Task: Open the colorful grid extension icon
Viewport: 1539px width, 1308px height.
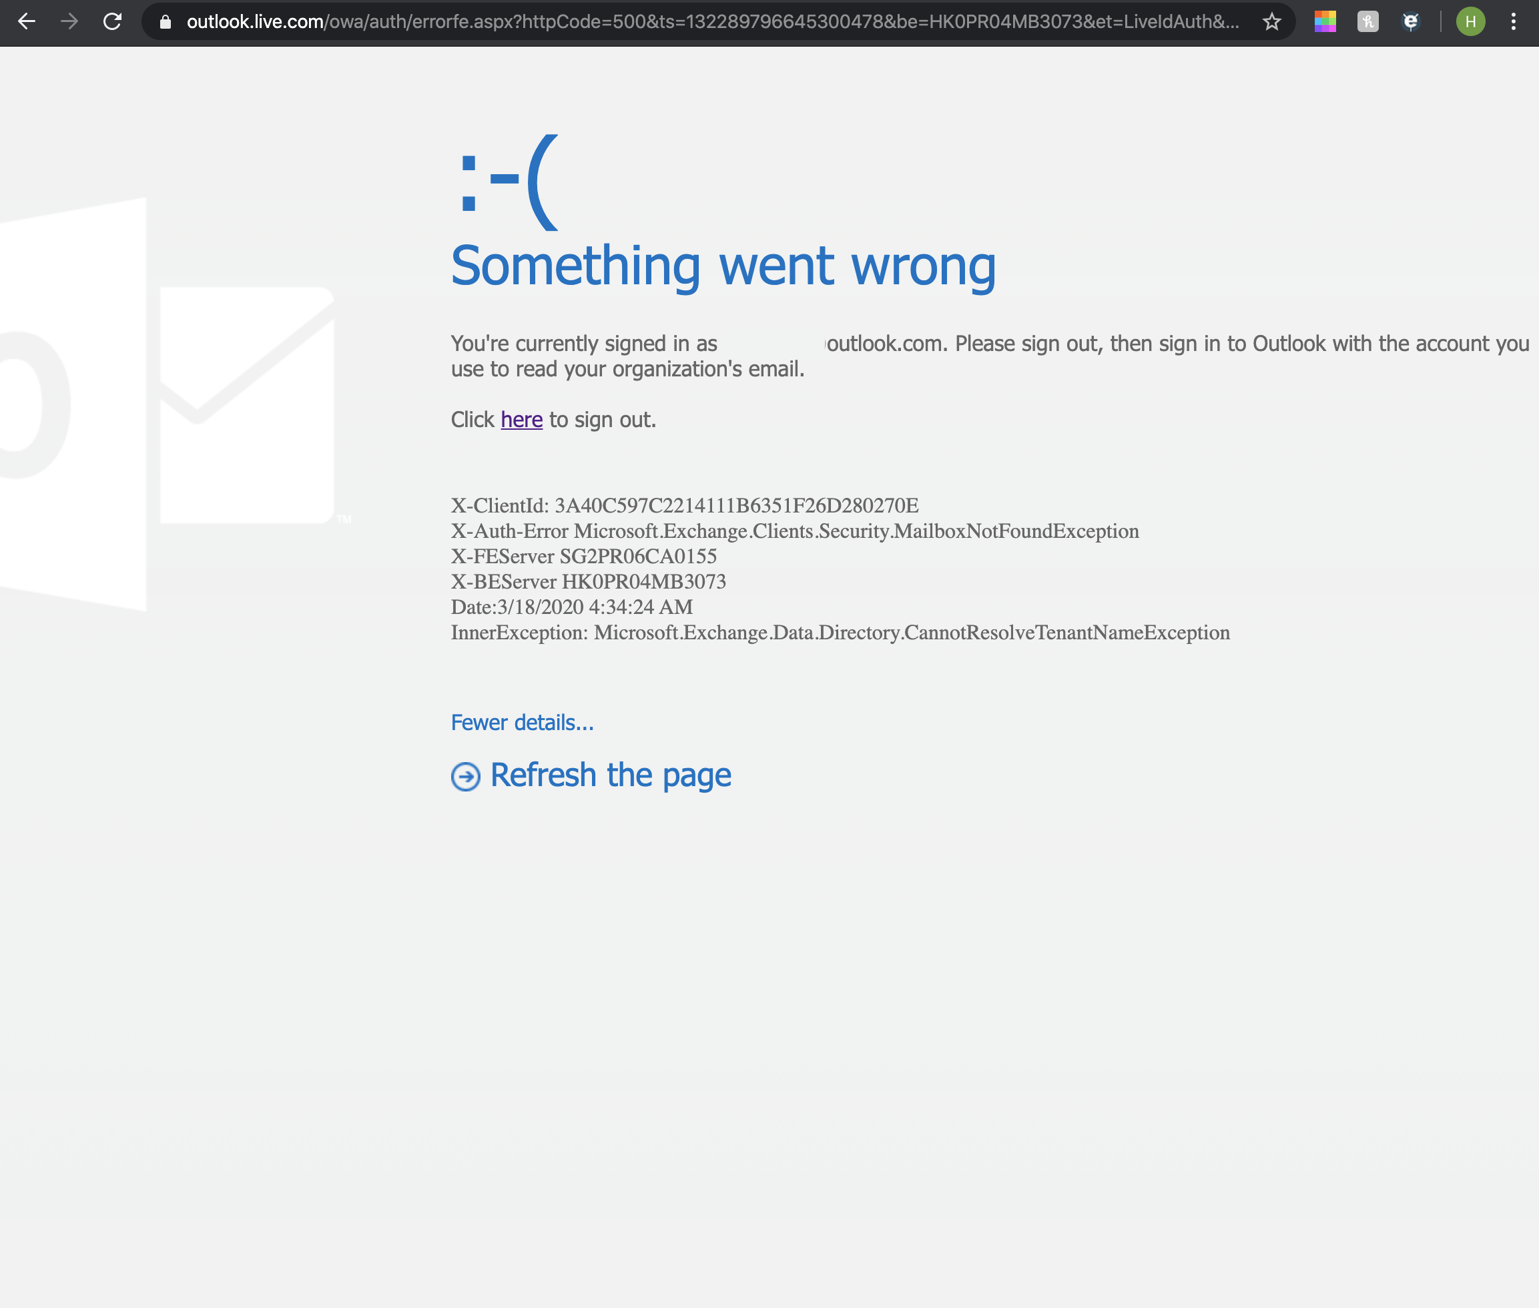Action: tap(1325, 21)
